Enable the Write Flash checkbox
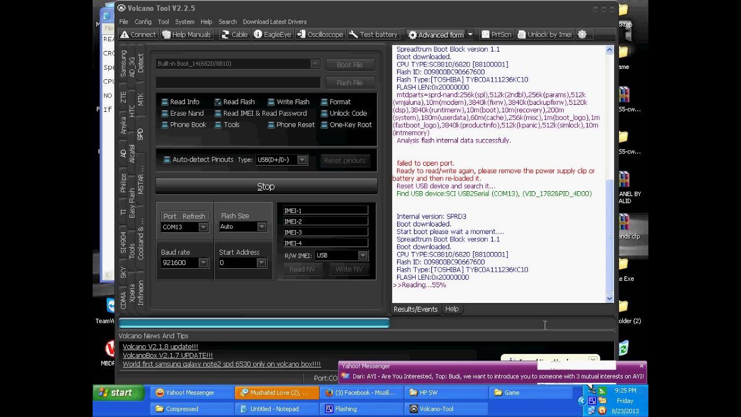Screen dimensions: 741x417 (x=271, y=102)
